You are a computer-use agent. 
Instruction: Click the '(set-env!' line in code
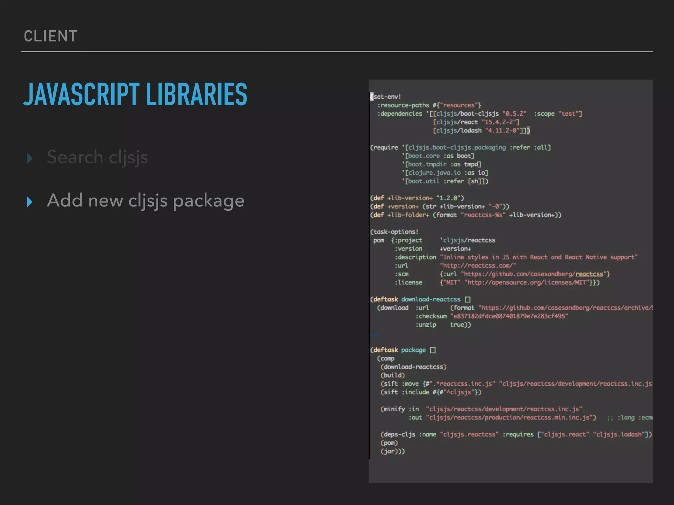tap(386, 97)
